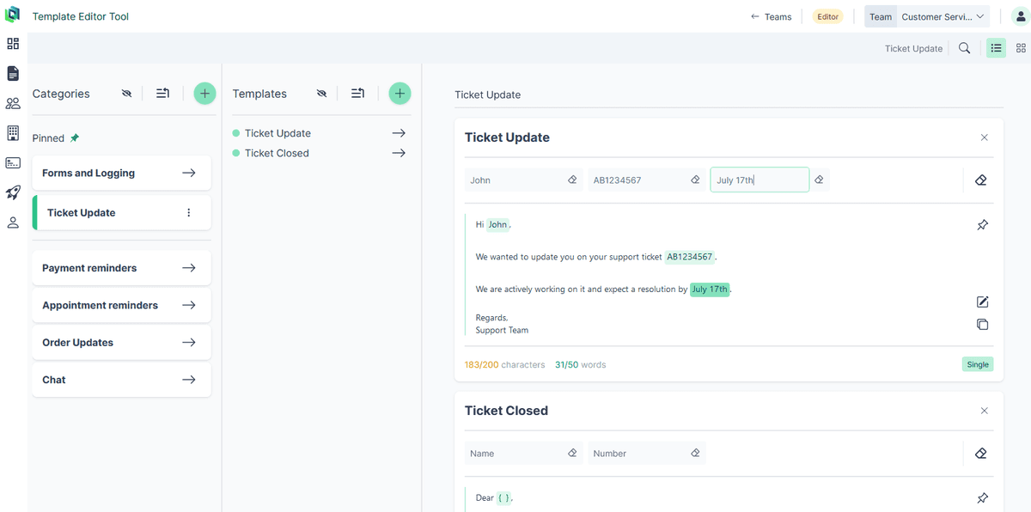The height and width of the screenshot is (512, 1031).
Task: Copy the Ticket Update message text
Action: [x=982, y=325]
